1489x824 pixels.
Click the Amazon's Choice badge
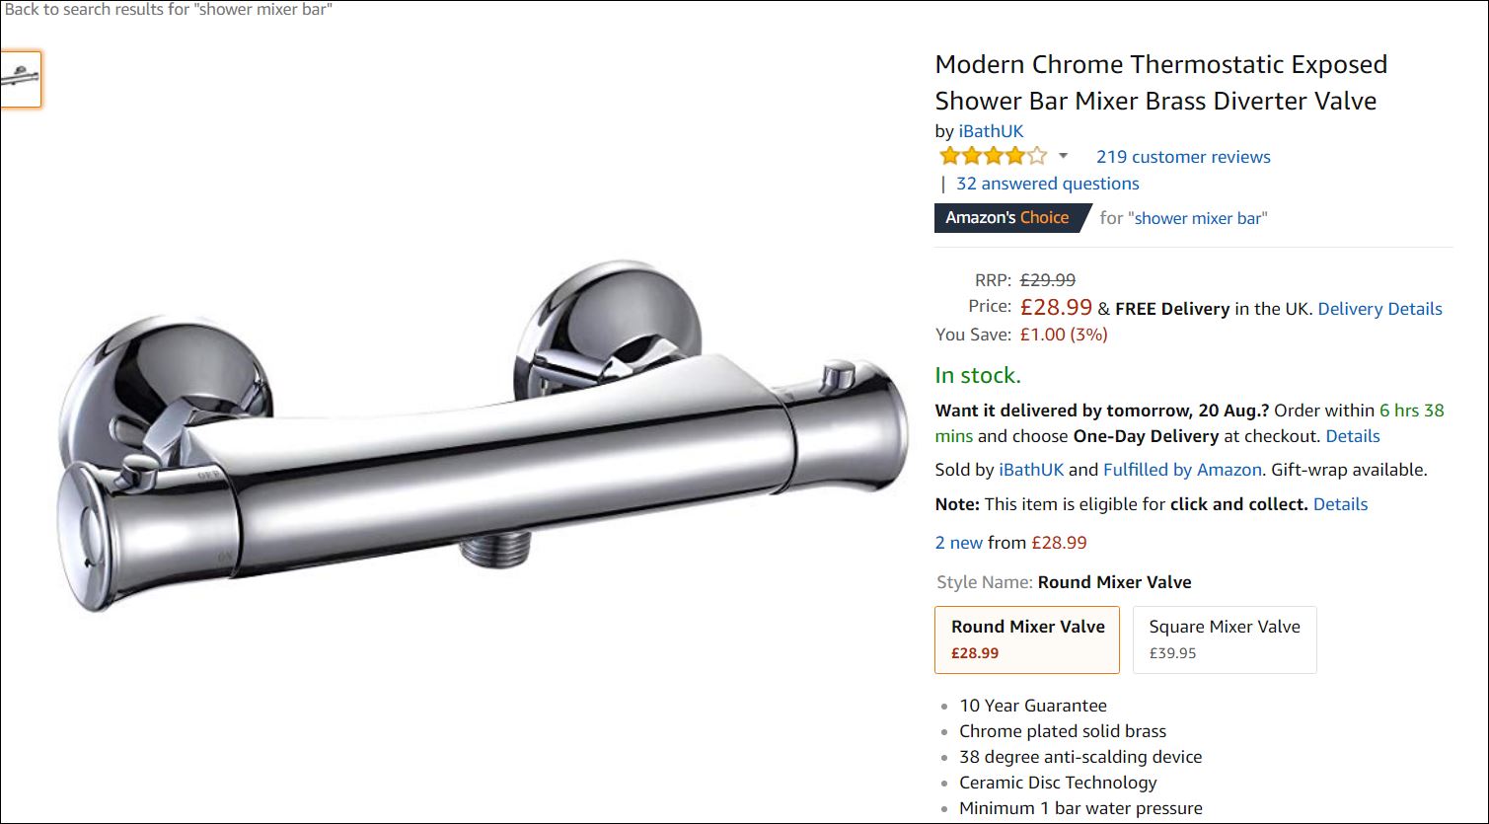point(1008,218)
